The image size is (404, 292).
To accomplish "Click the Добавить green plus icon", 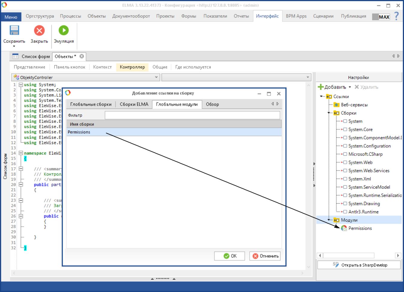I will pos(321,87).
